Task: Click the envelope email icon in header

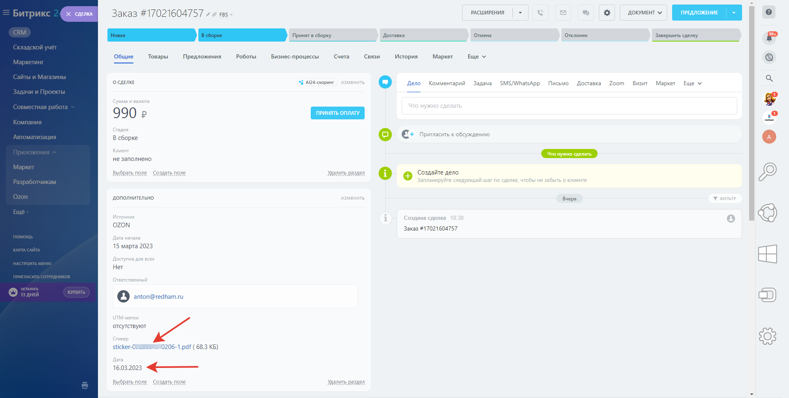Action: tap(563, 13)
